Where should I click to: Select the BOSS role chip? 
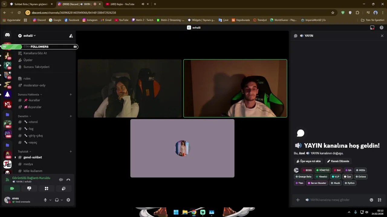coord(307,170)
